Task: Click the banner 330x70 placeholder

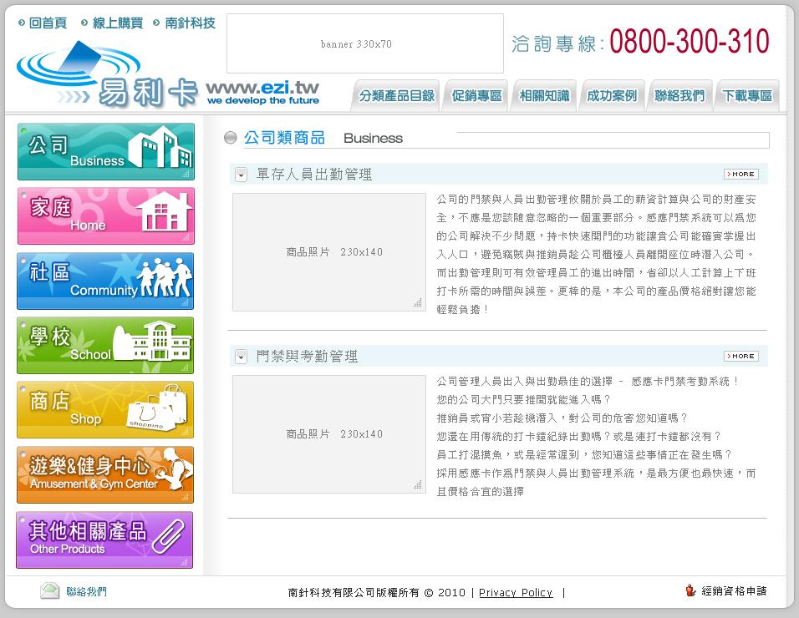Action: (365, 43)
